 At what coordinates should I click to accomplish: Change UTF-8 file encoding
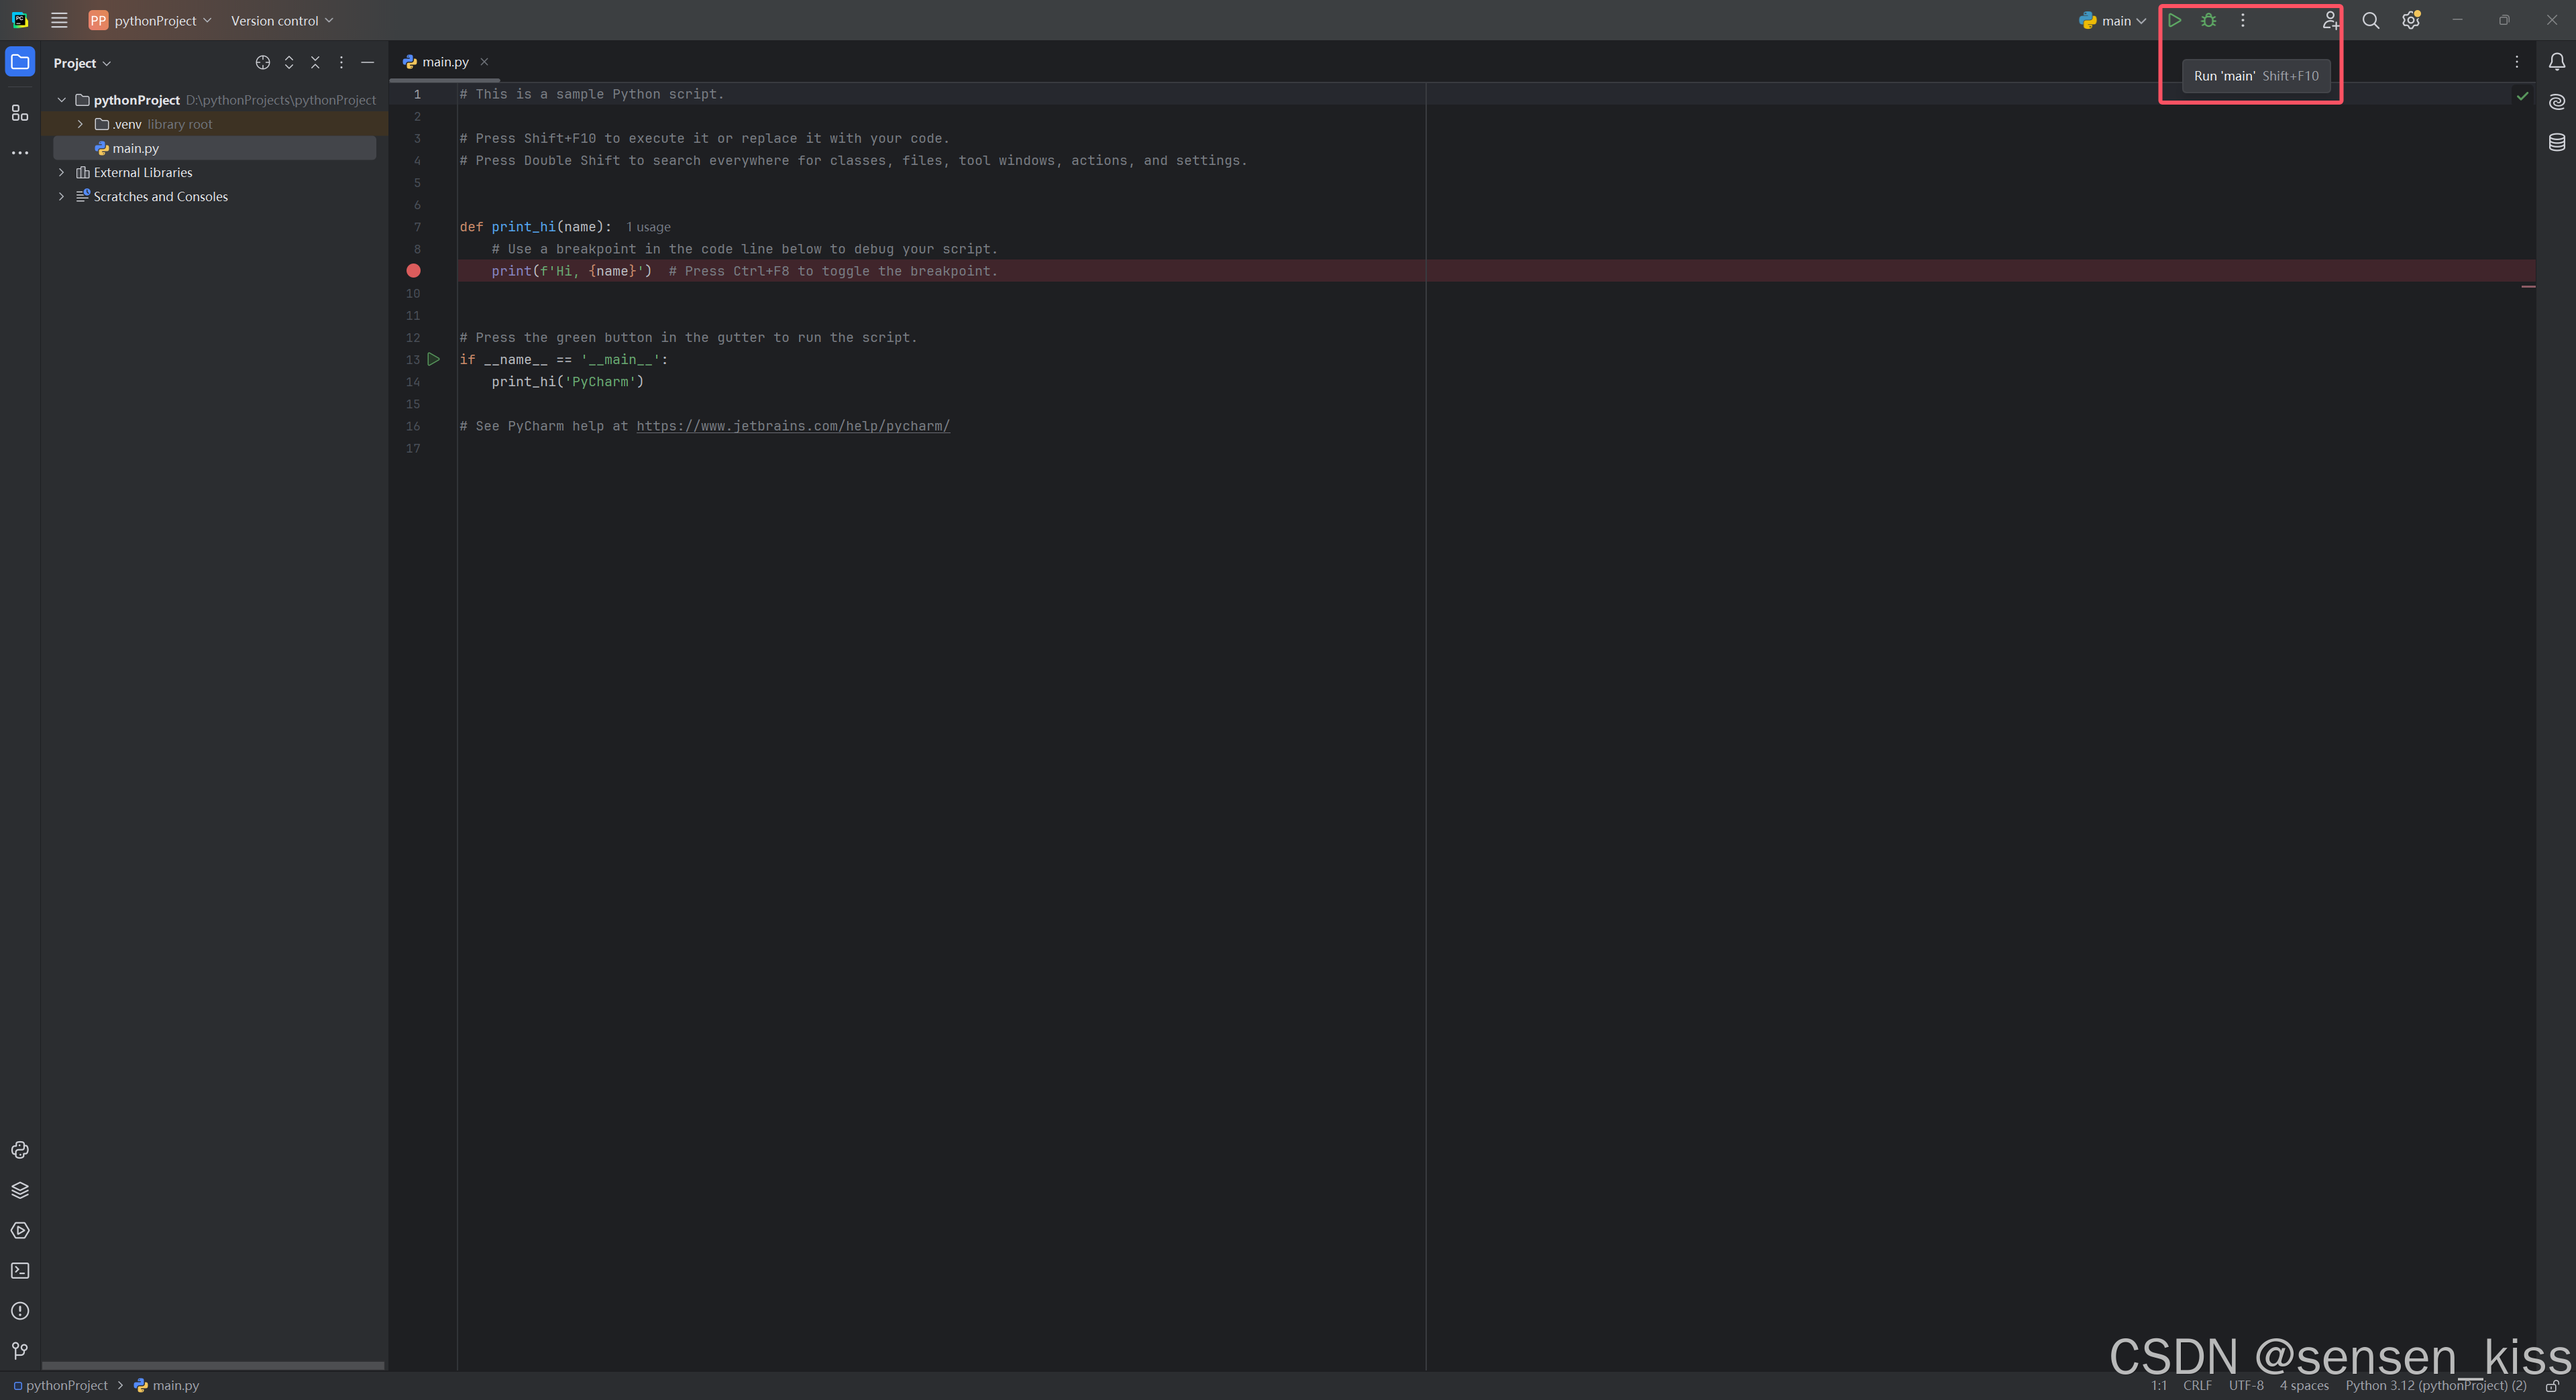[2246, 1386]
